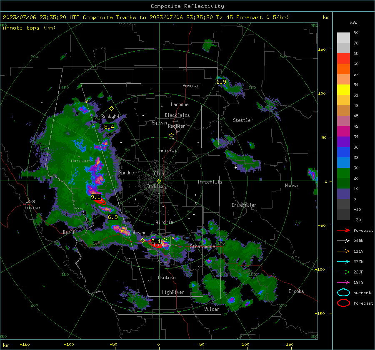
Task: Click the Didsbury town label
Action: click(x=157, y=186)
